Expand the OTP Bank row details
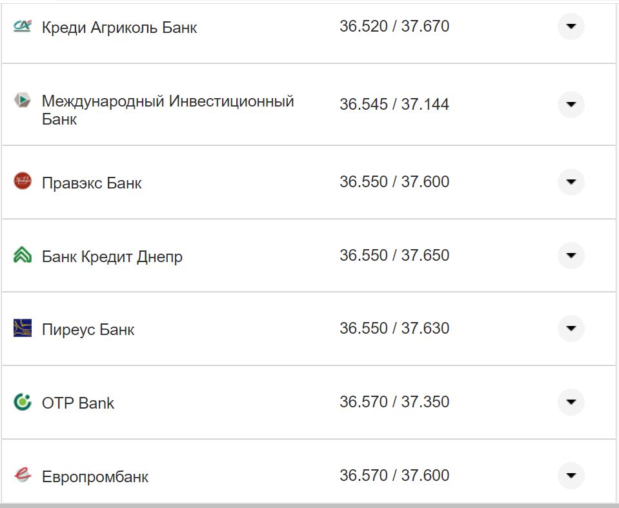The image size is (619, 508). [571, 401]
